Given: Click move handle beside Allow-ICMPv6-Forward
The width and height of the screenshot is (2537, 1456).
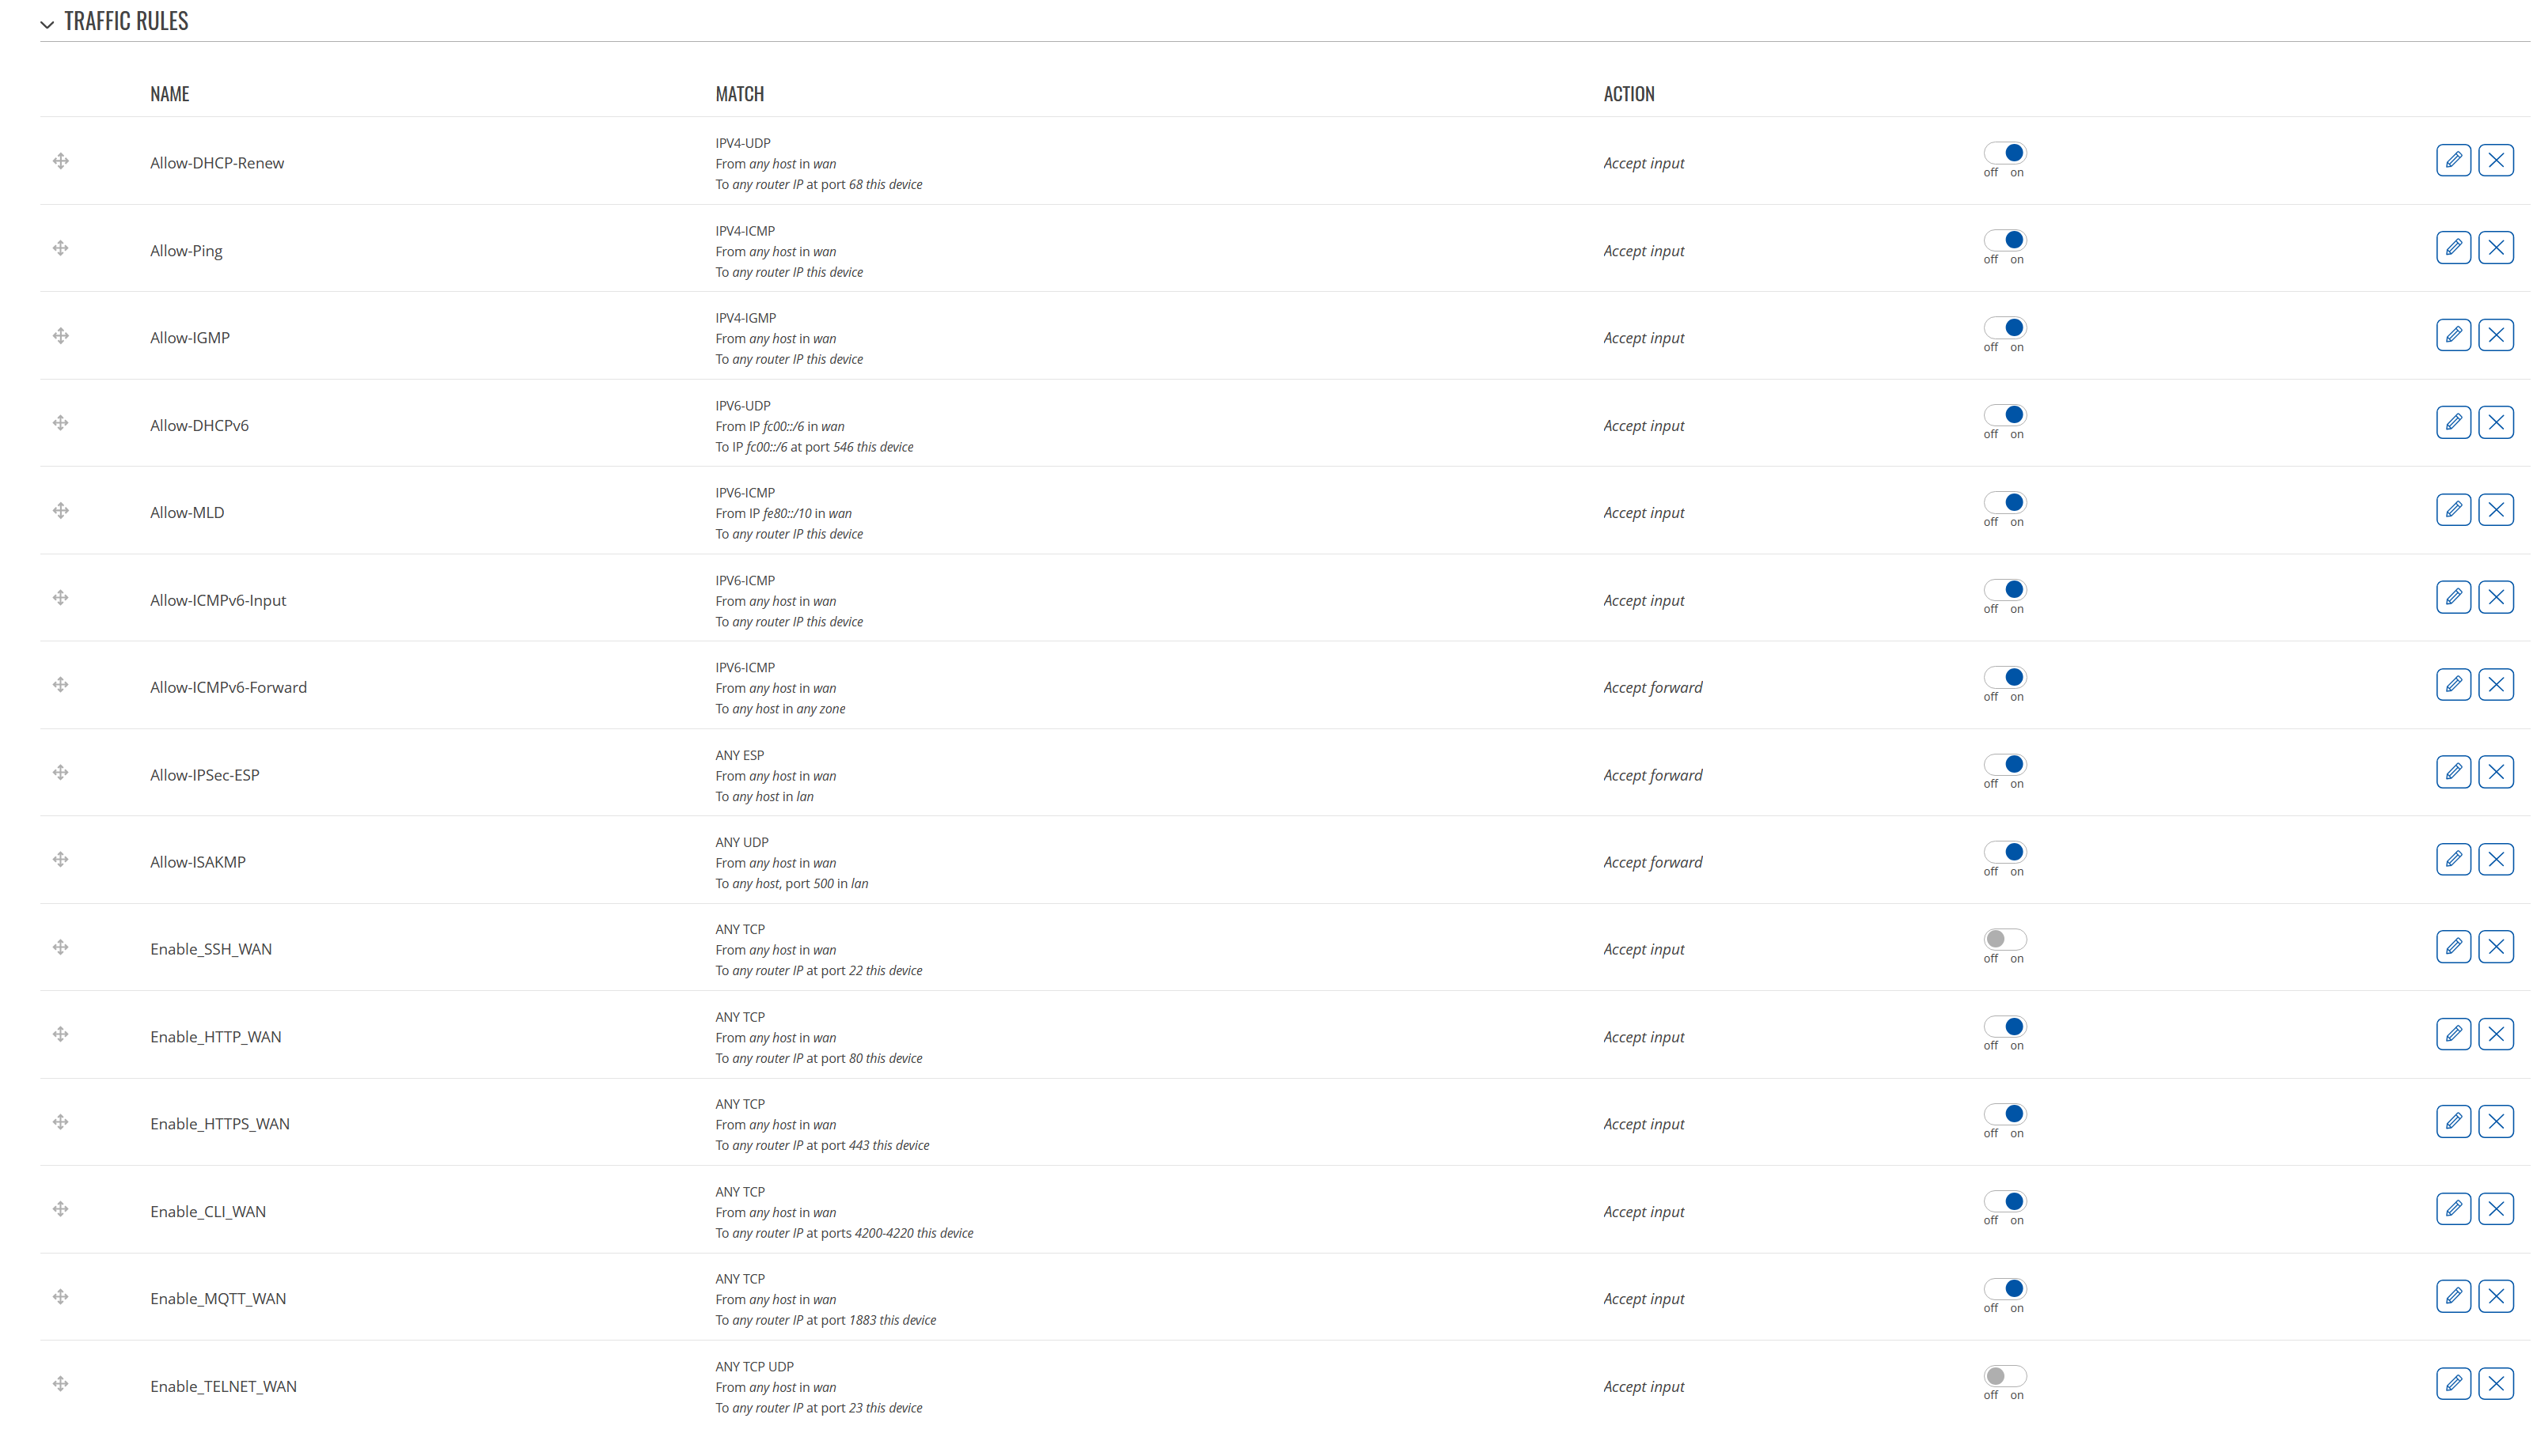Looking at the screenshot, I should coord(61,685).
